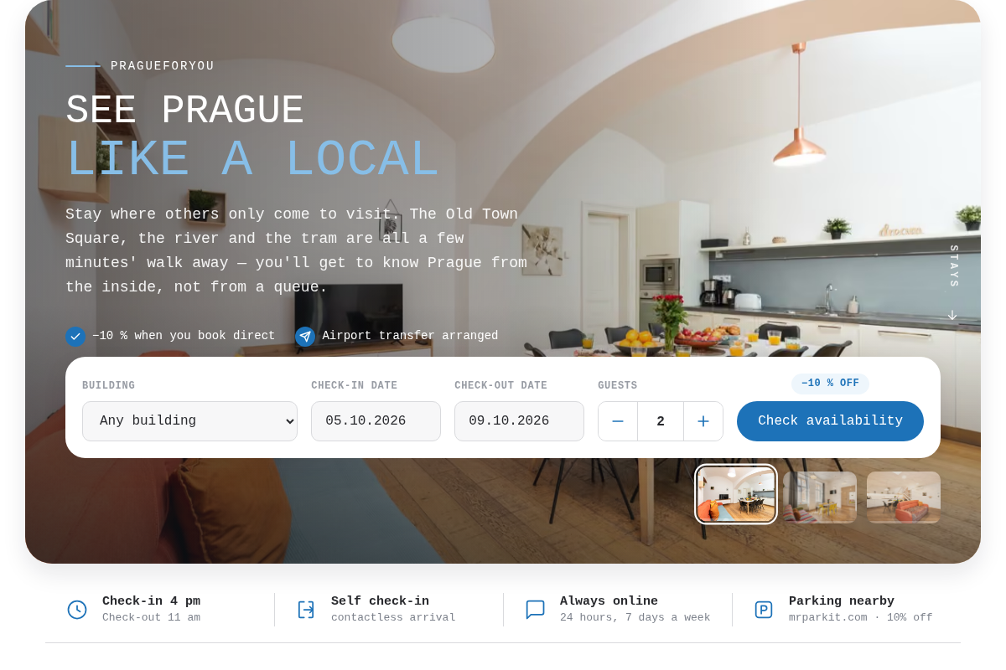
Task: Click the check-out date field 09.10.2026
Action: click(x=519, y=421)
